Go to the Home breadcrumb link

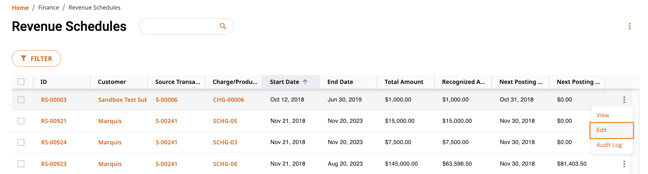20,8
